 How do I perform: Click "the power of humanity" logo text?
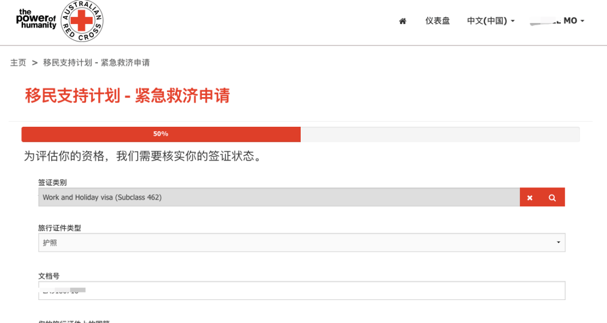click(x=37, y=19)
